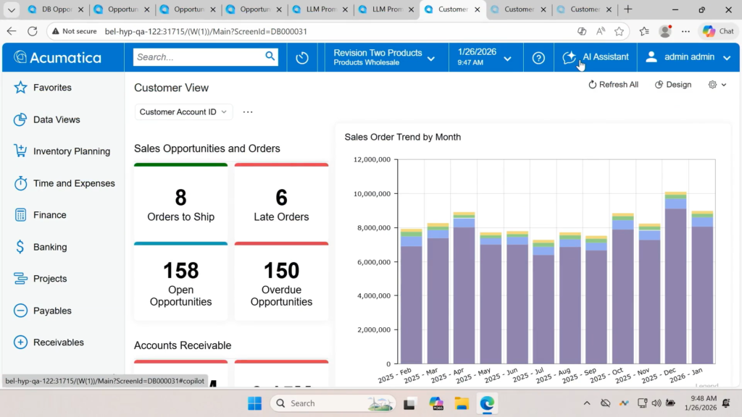Open Inventory Planning workspace
Screen dimensions: 742x417
click(71, 151)
